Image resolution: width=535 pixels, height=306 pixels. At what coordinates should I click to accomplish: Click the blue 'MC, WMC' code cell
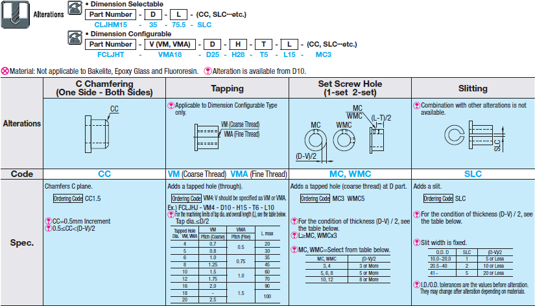[x=350, y=174]
